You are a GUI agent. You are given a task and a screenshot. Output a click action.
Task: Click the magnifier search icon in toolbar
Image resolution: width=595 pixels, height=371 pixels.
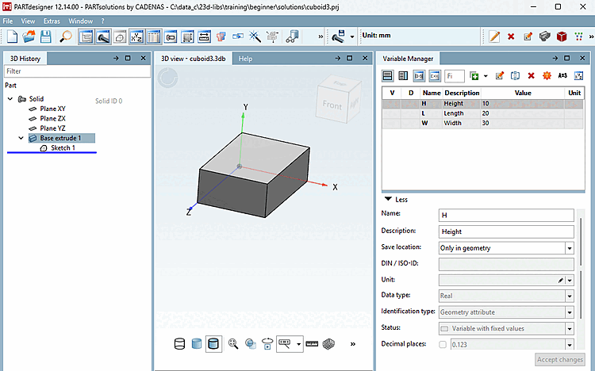pyautogui.click(x=66, y=36)
